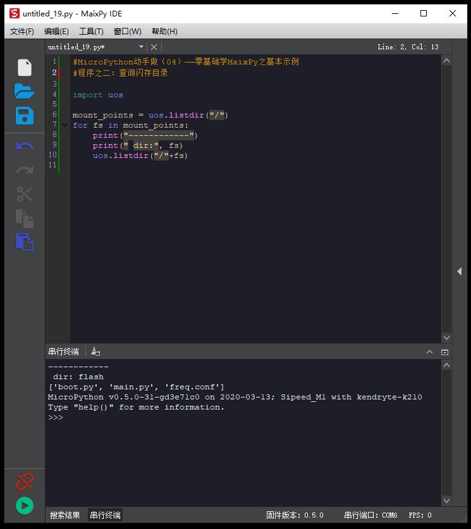Image resolution: width=471 pixels, height=529 pixels.
Task: Click the 串行端口: COM6 status entry
Action: coord(370,515)
